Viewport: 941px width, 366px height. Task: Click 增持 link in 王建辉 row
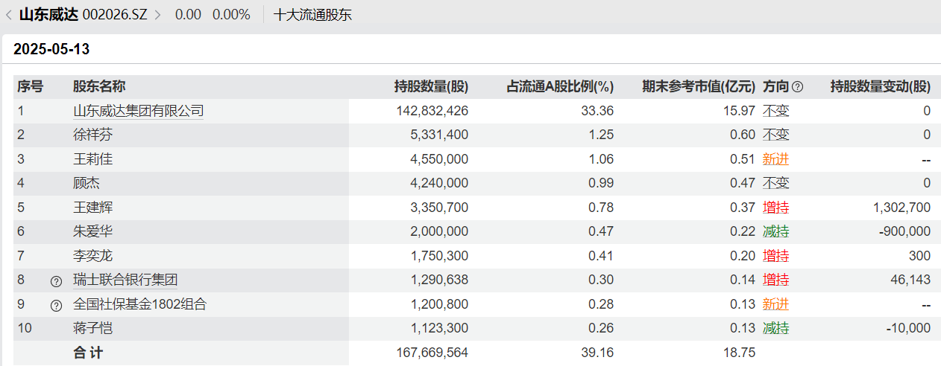coord(775,208)
